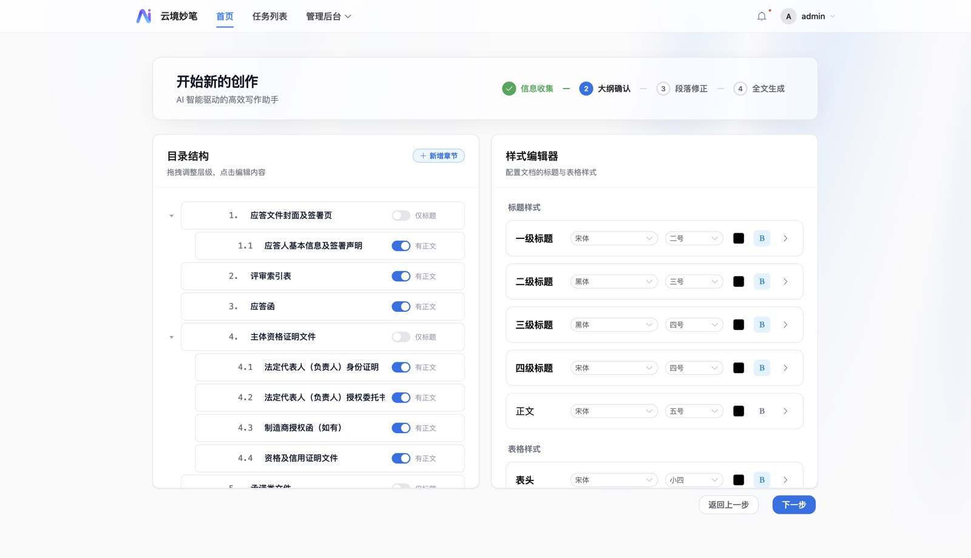Screen dimensions: 971x558
Task: Click the step 3 段落修正 circle
Action: 663,89
